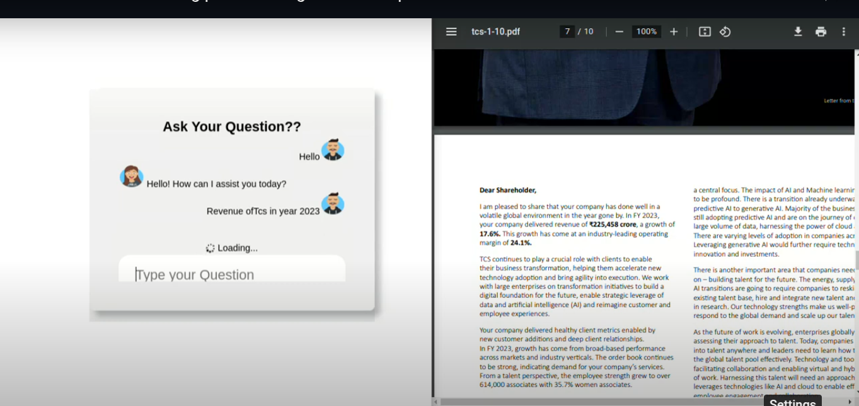Focus the 'Type your Question' input box
This screenshot has height=406, width=859.
pos(232,274)
